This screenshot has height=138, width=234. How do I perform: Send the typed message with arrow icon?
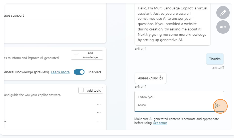(217, 106)
